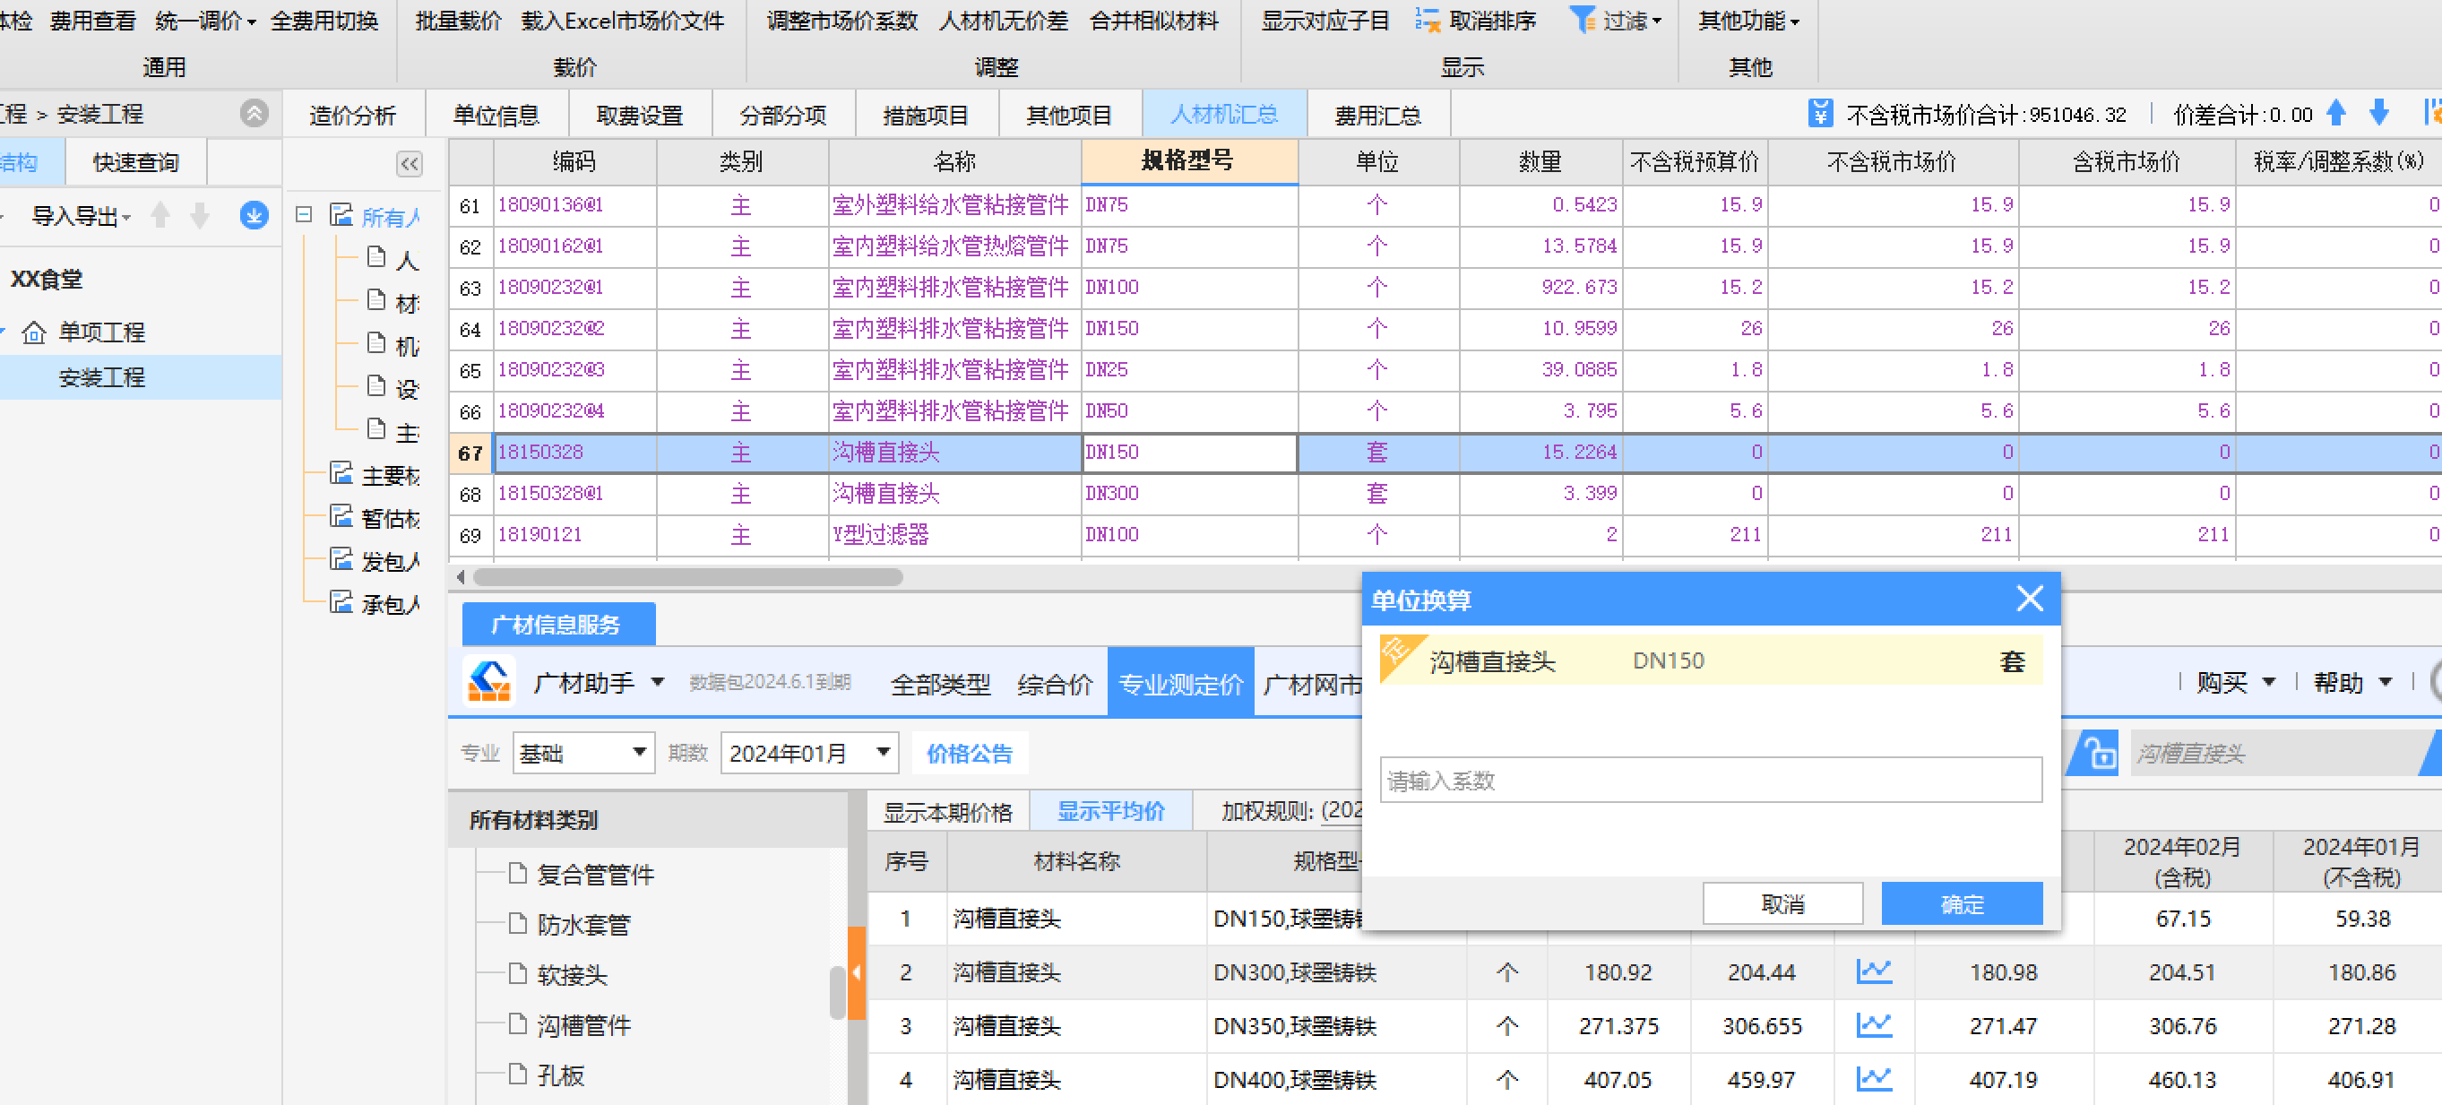Open the 材 page node in the tree
The width and height of the screenshot is (2442, 1105).
pos(376,300)
